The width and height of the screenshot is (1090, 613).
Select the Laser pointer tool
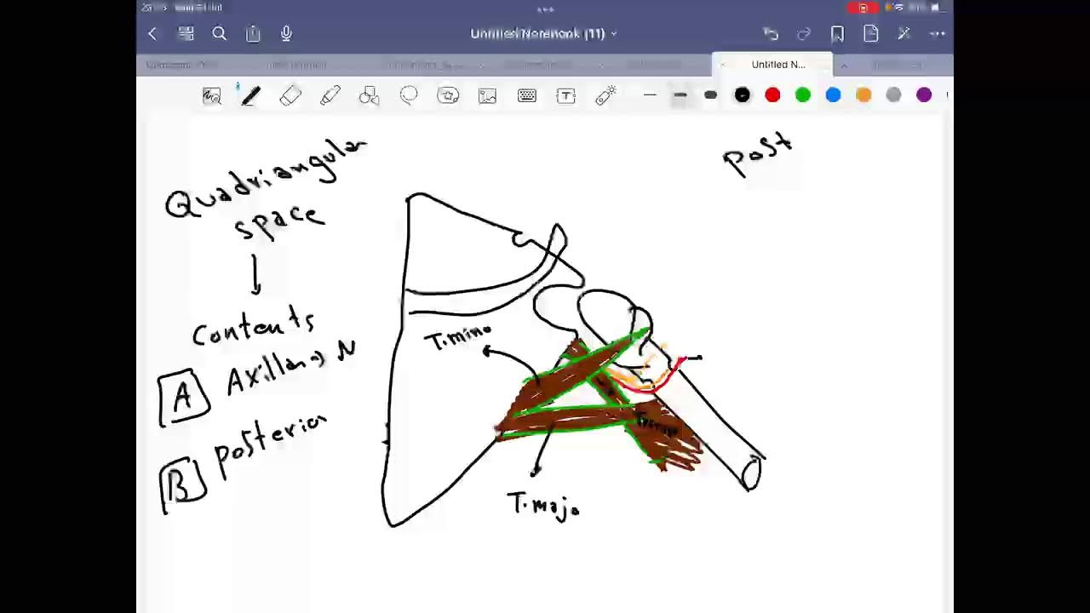(605, 96)
